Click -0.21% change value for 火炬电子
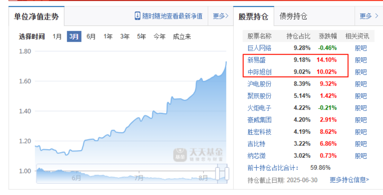Screen dimensions: 383x195 pos(327,108)
